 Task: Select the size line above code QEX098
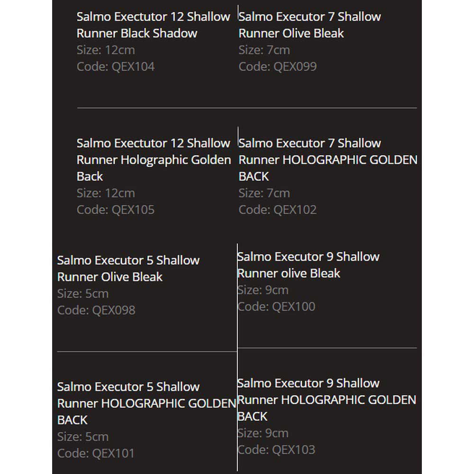coord(83,293)
